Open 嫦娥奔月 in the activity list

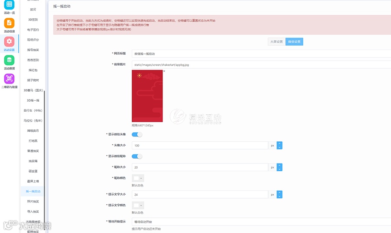[x=33, y=131]
